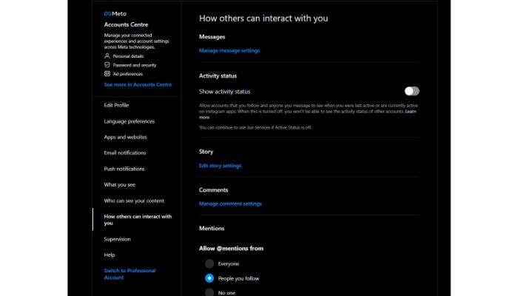Click Password and security shield icon
Screen dimensions: 518x296
pyautogui.click(x=107, y=65)
